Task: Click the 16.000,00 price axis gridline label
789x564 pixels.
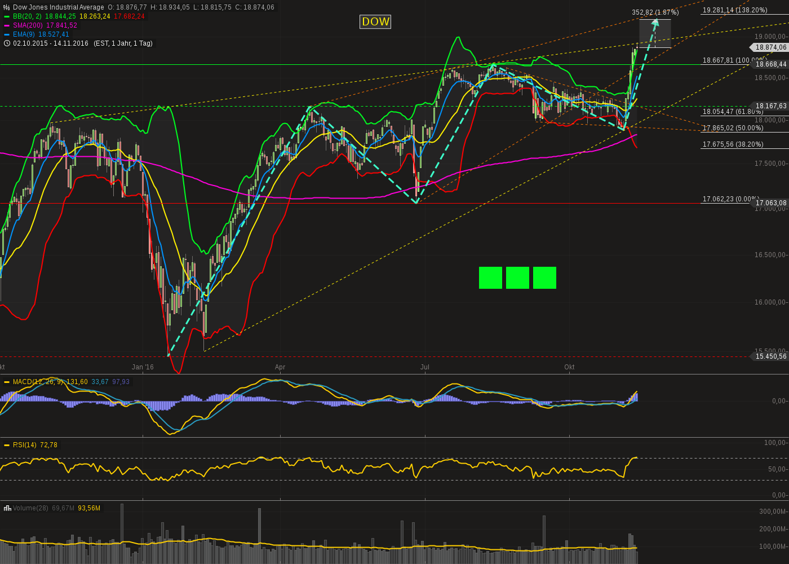Action: point(770,302)
